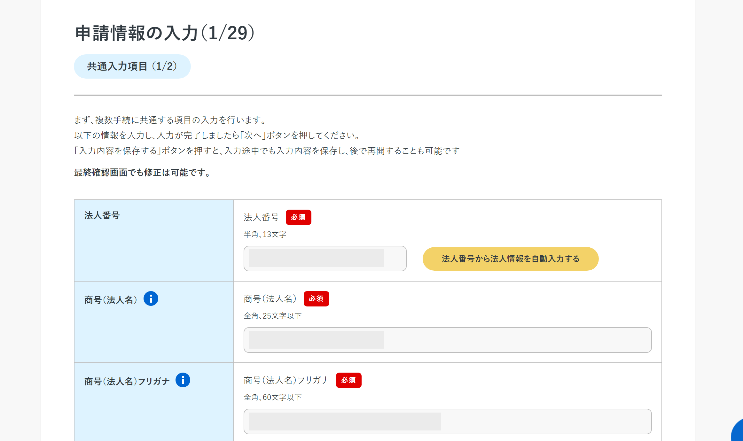Click the 全角、25文字以下 hint text
The width and height of the screenshot is (743, 441).
(x=272, y=316)
